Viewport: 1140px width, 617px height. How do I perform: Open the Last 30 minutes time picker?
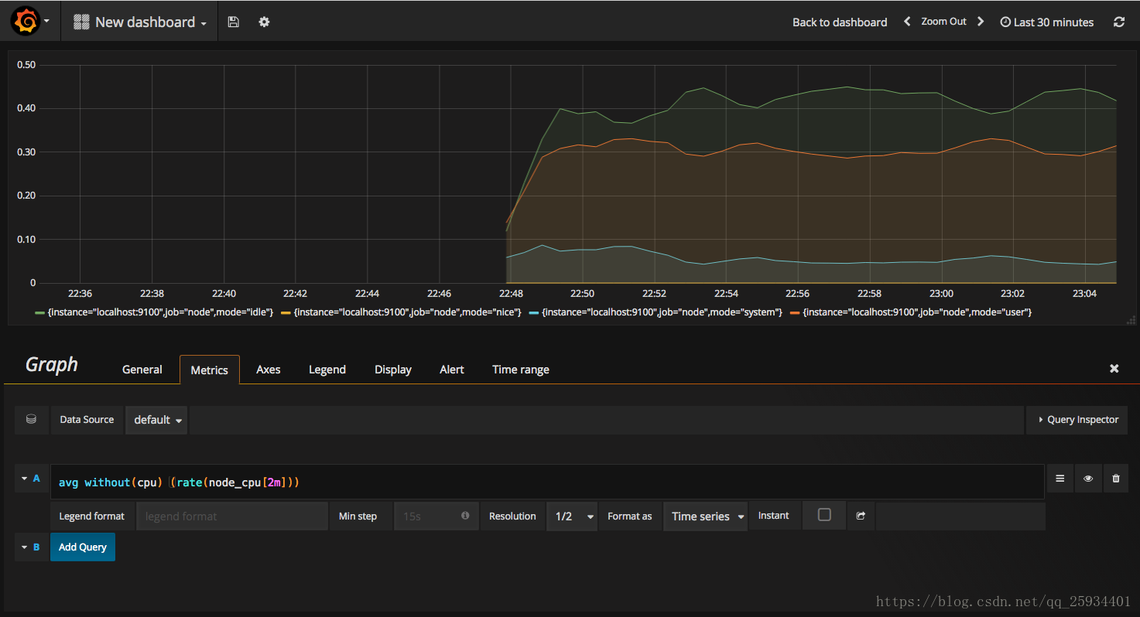point(1047,22)
